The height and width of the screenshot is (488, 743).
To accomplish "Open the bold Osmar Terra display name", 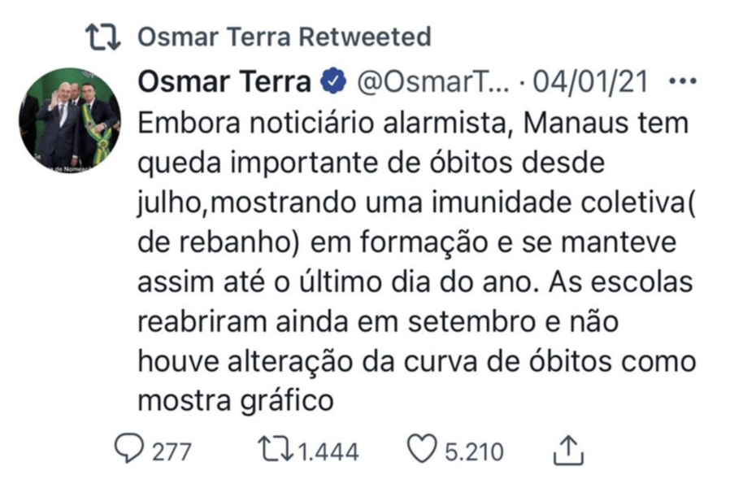I will pos(225,82).
